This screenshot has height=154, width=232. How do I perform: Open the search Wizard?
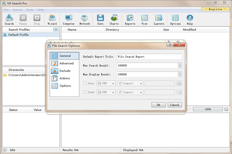(x=52, y=20)
